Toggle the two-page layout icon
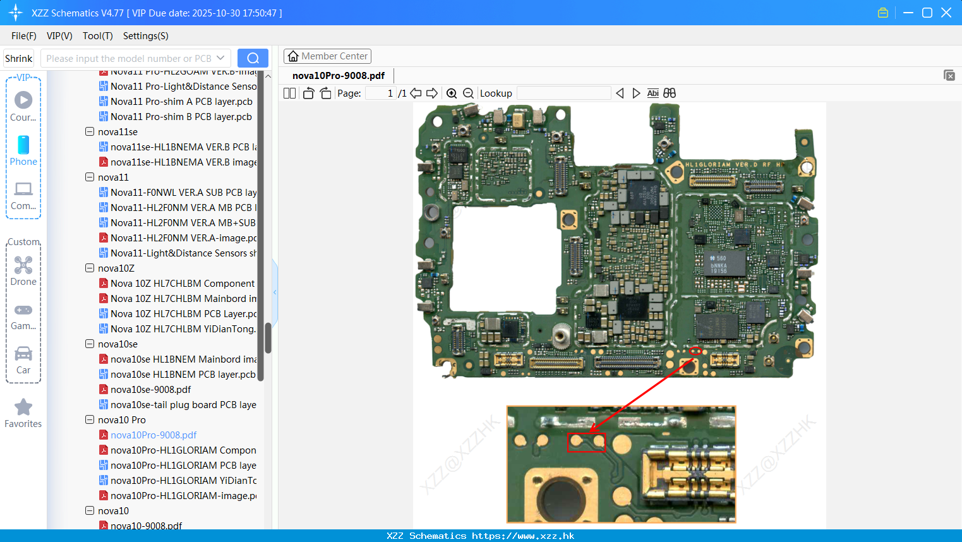The width and height of the screenshot is (962, 542). click(x=289, y=93)
